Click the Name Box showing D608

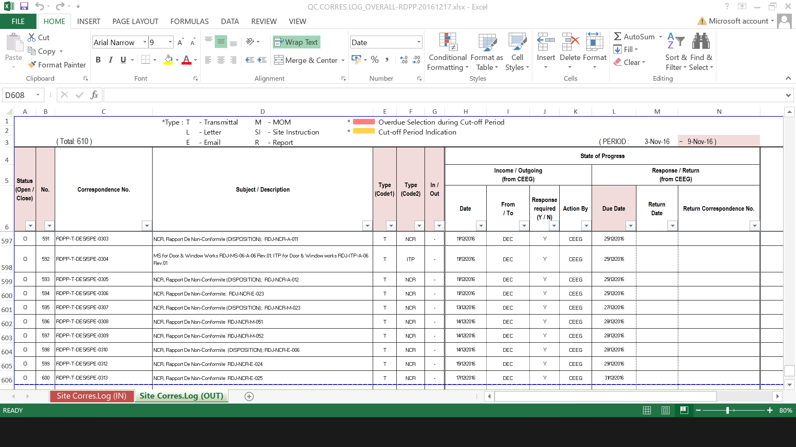[19, 95]
